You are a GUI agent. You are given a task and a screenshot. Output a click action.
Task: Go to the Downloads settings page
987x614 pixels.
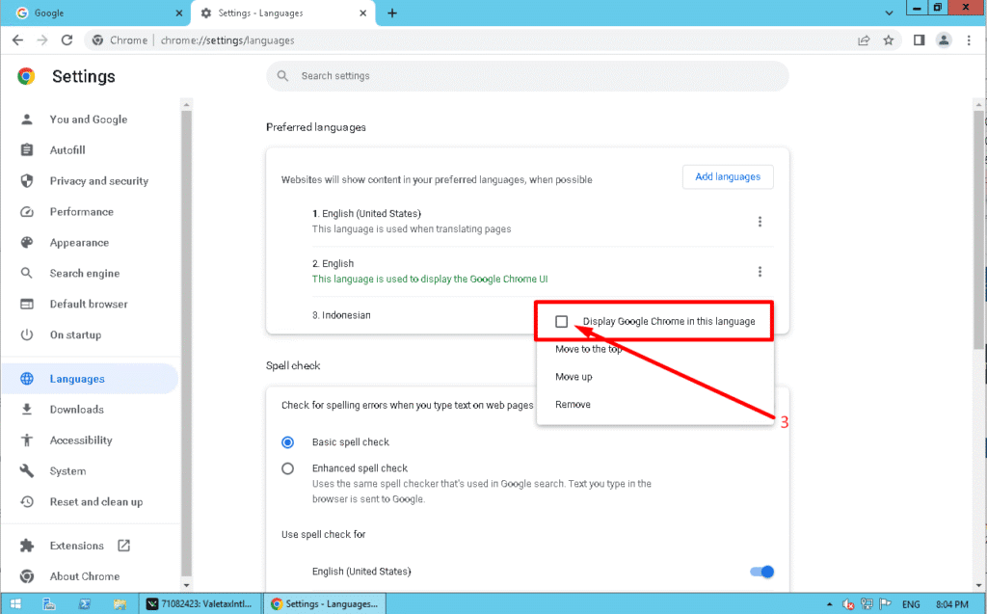point(77,410)
